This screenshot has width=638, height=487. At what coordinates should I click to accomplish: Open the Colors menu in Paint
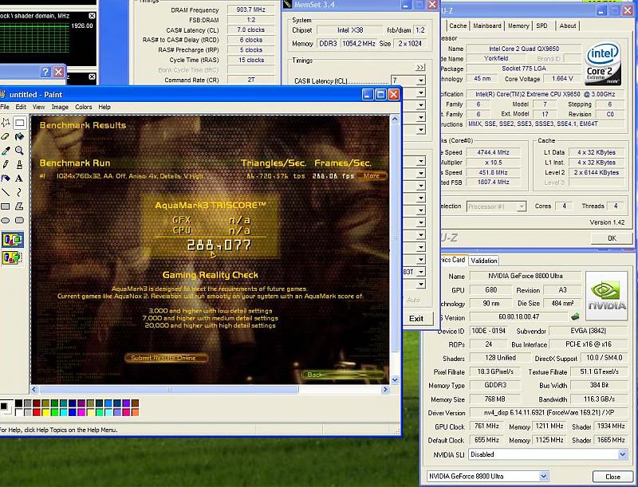click(84, 107)
